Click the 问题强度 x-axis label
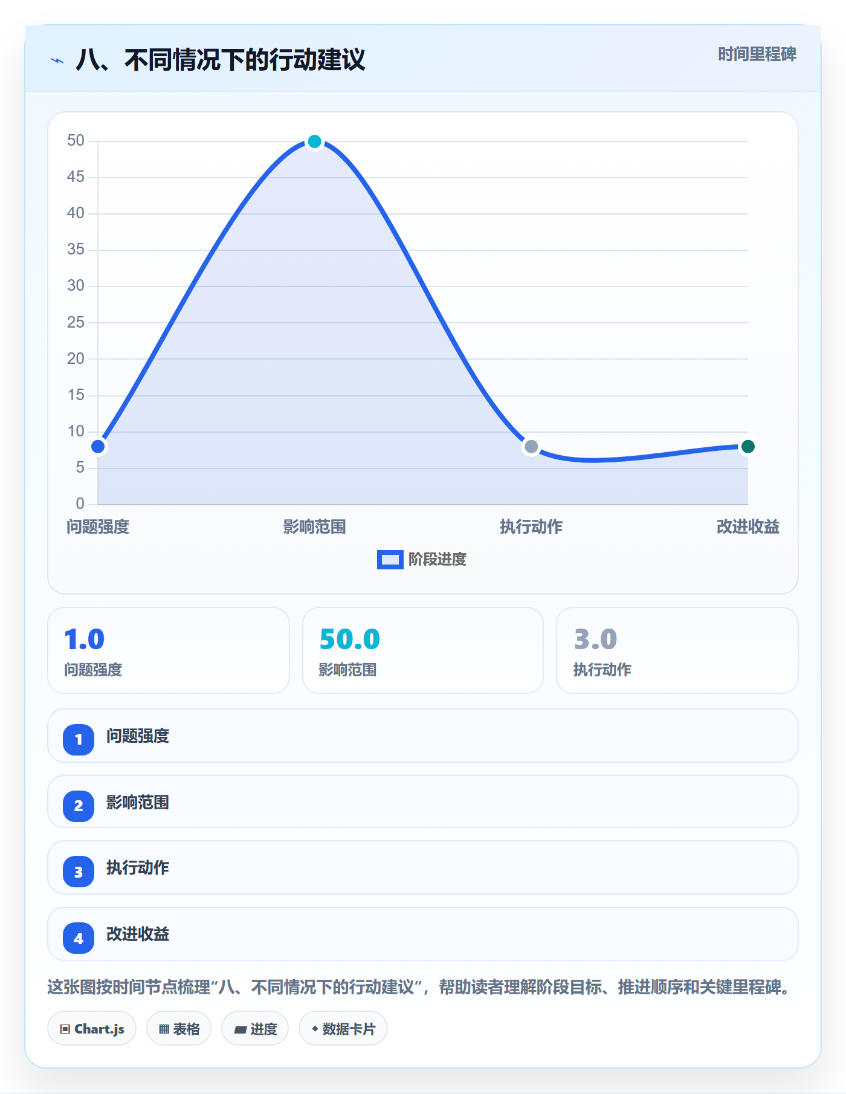Screen dimensions: 846x1094 pyautogui.click(x=98, y=526)
